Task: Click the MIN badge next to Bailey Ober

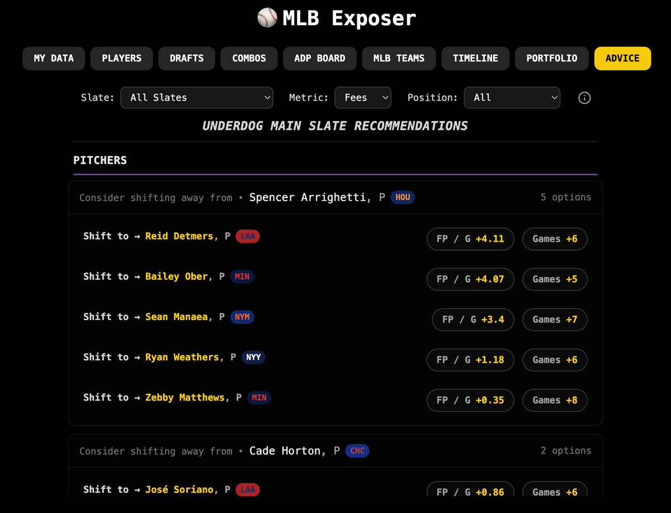Action: pos(242,276)
